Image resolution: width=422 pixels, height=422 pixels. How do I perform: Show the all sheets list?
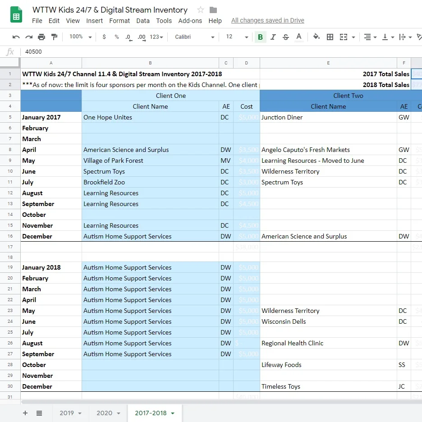(39, 413)
